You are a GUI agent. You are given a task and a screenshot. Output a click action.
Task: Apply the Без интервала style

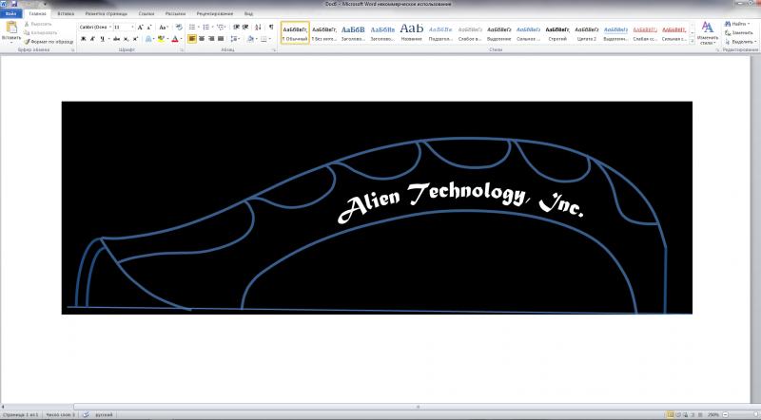(324, 33)
